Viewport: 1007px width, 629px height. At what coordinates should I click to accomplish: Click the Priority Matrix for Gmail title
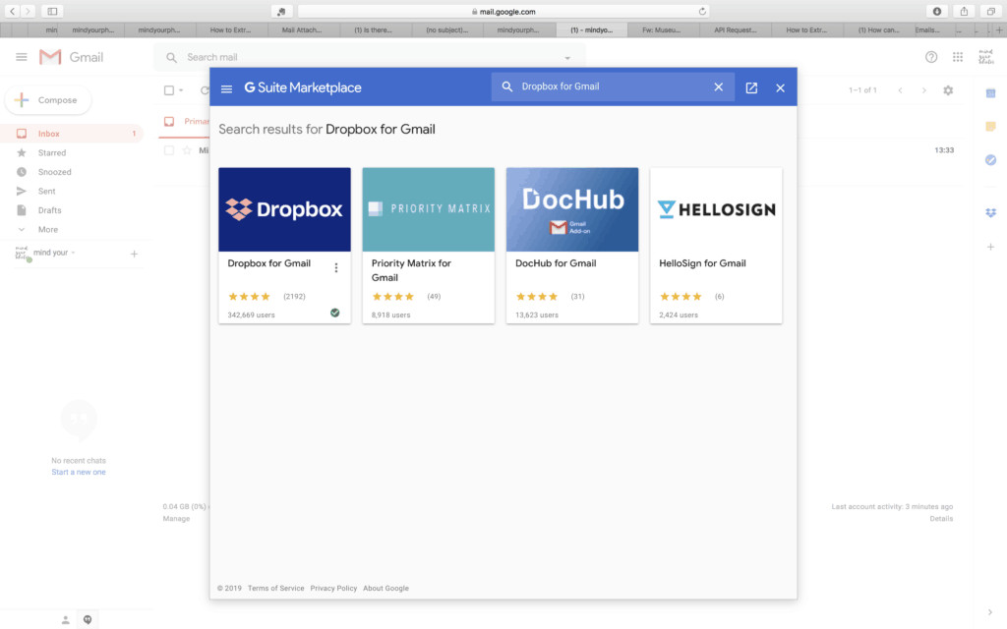coord(411,270)
